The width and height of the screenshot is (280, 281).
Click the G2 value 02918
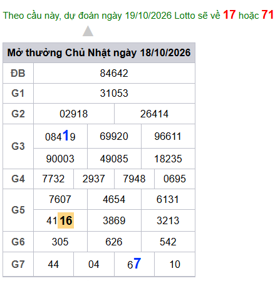pyautogui.click(x=74, y=114)
